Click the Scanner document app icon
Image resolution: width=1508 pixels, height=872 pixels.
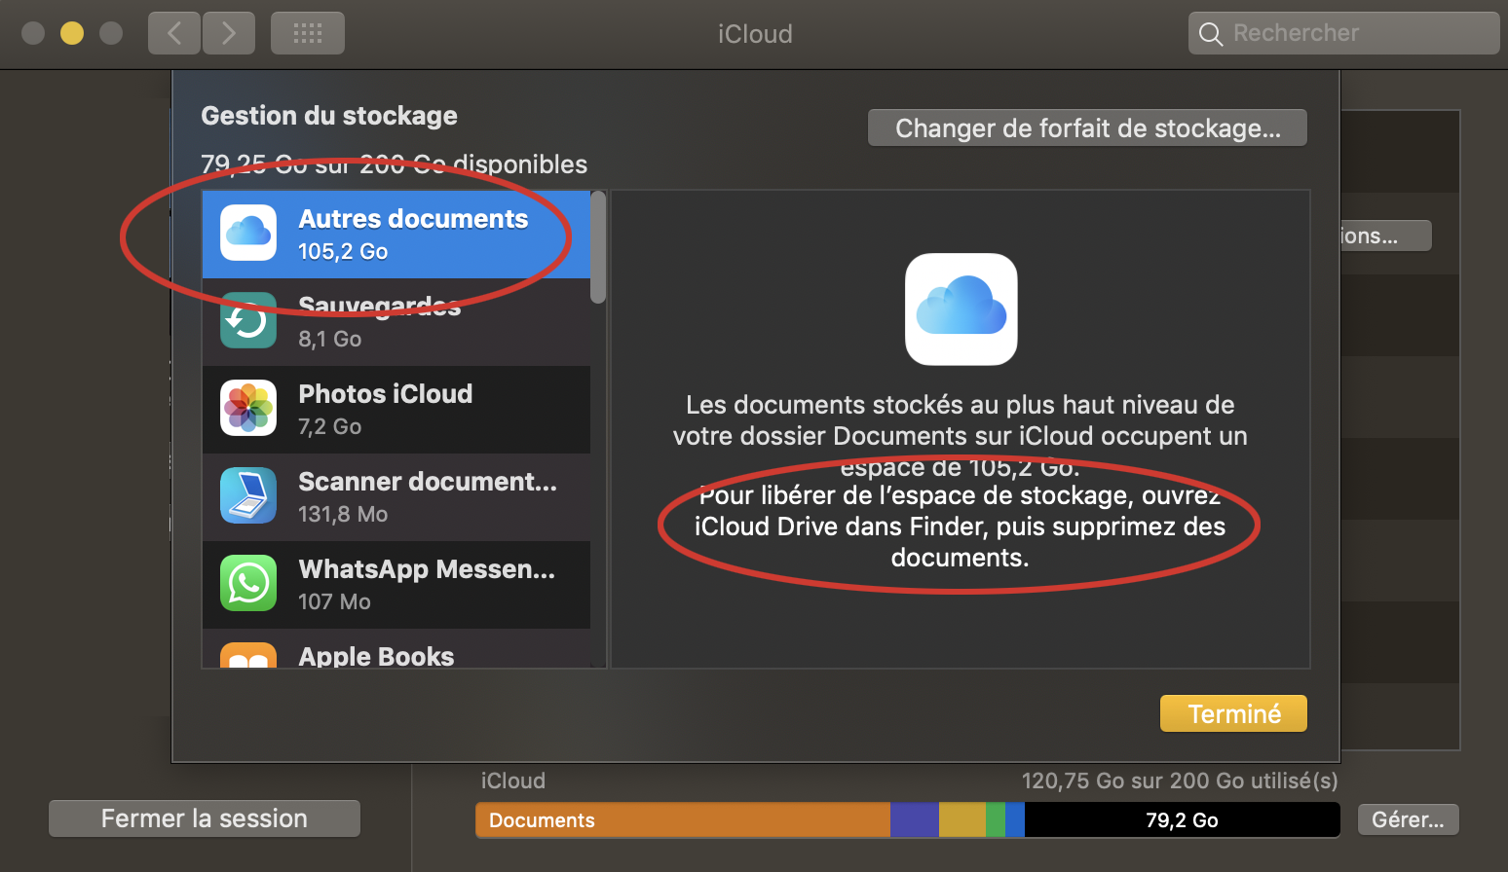coord(248,496)
